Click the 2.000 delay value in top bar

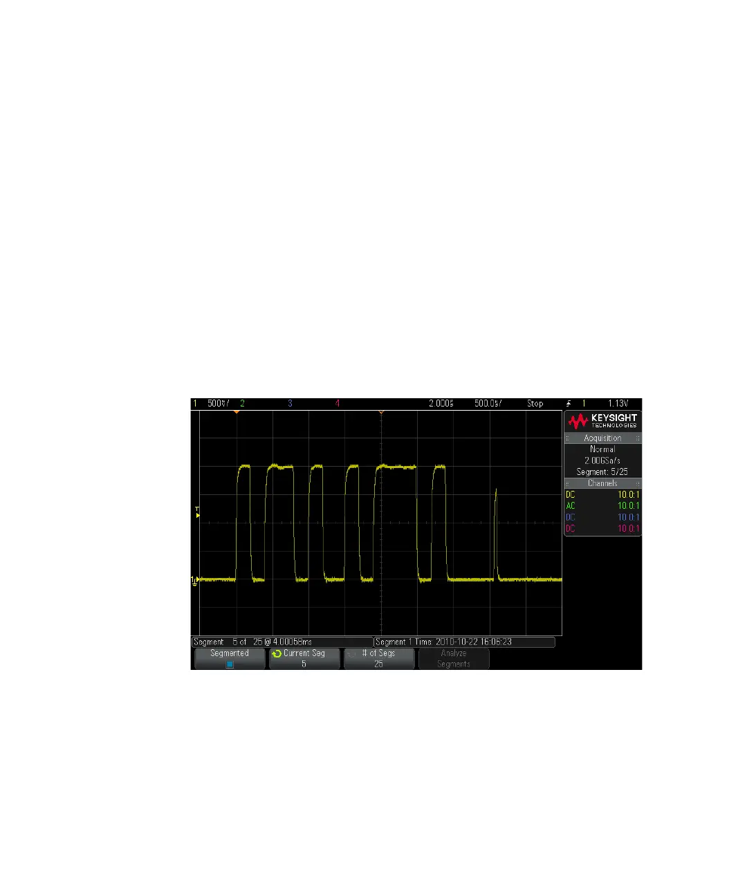click(441, 403)
